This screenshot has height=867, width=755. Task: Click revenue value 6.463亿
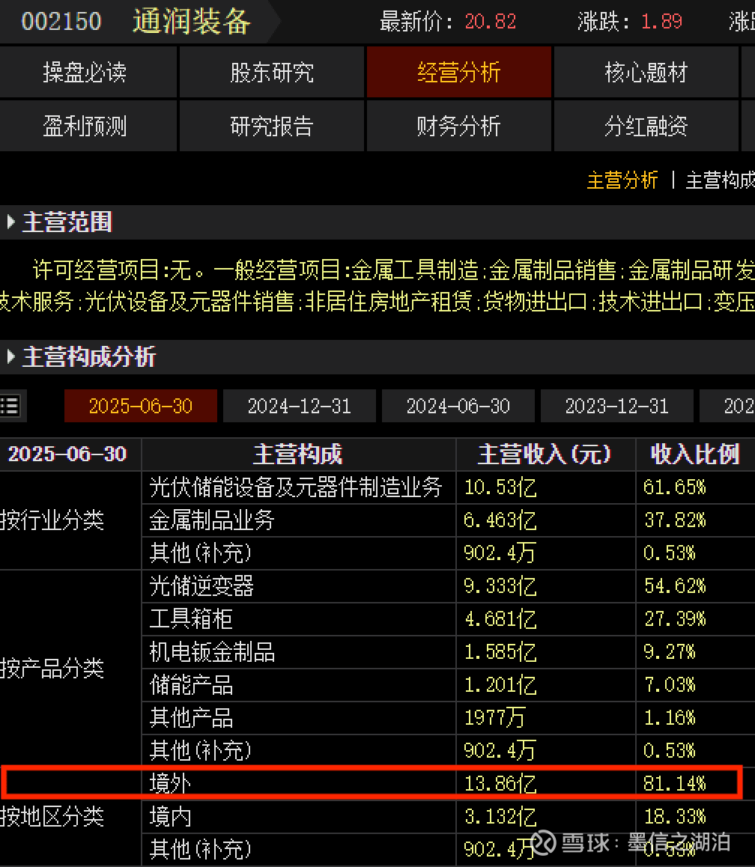click(x=500, y=520)
